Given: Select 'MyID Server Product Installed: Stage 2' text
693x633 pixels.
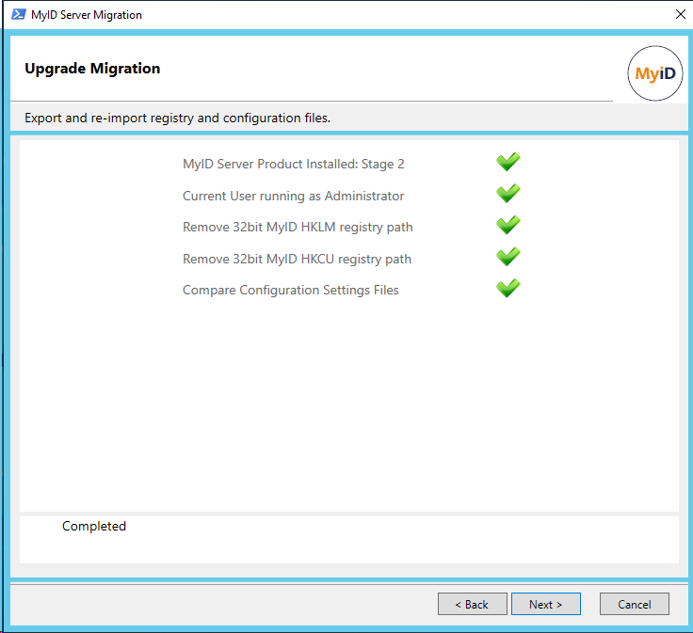Looking at the screenshot, I should 294,164.
